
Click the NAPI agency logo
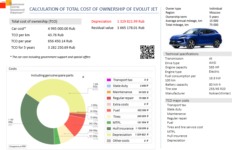coord(12,7)
